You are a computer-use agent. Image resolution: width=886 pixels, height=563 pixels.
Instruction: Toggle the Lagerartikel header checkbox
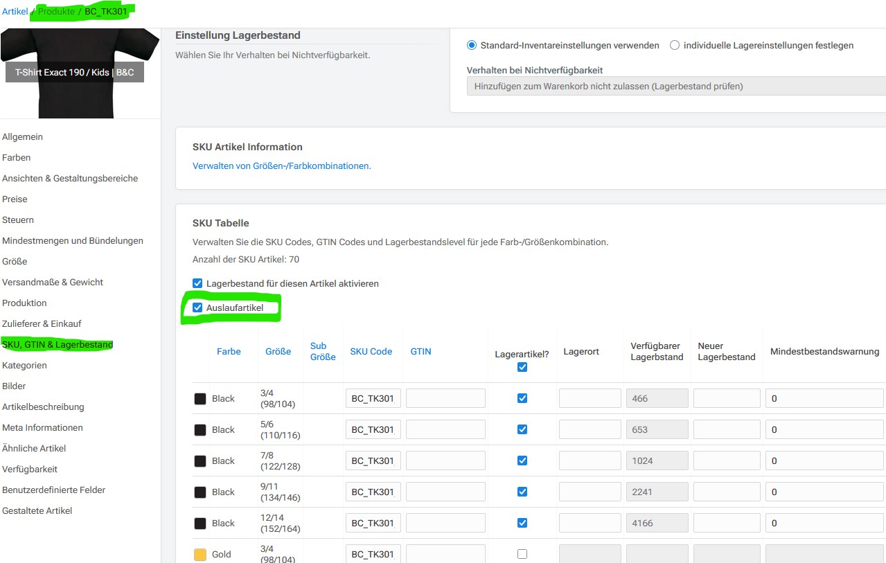[522, 367]
